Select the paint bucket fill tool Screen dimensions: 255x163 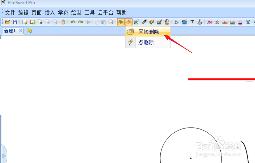167,22
